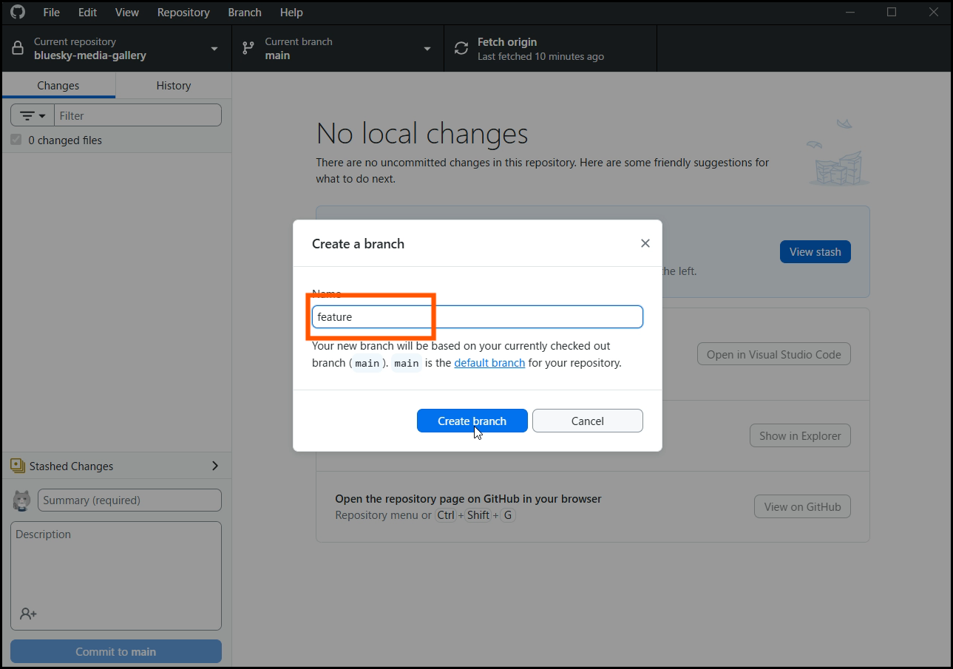Click the repository lock icon
Viewport: 953px width, 669px height.
[18, 49]
